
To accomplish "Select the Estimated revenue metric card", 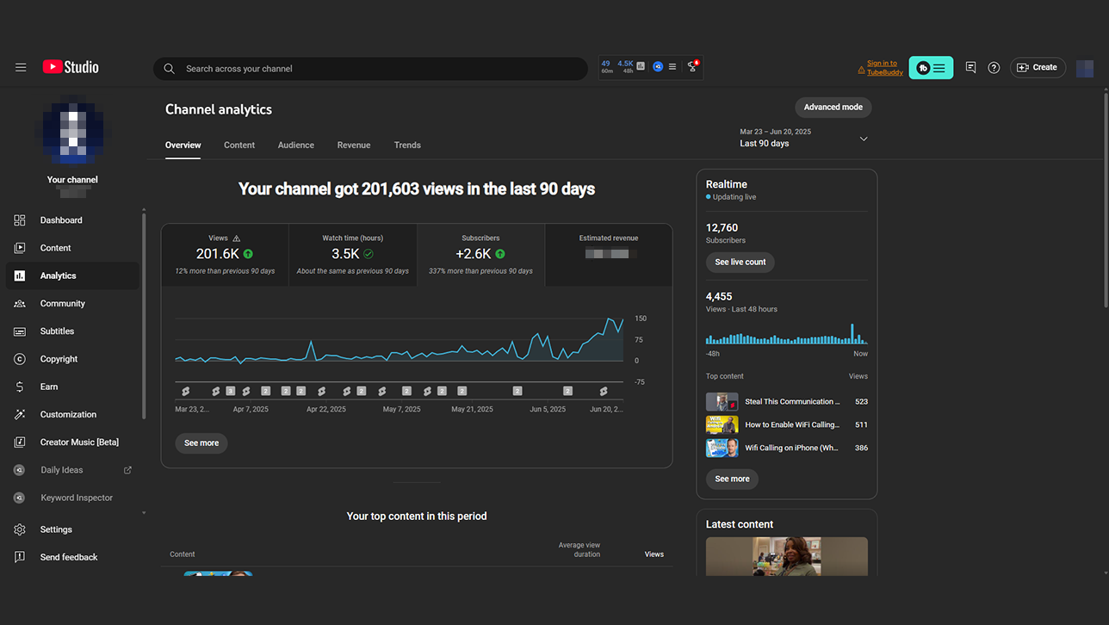I will pyautogui.click(x=609, y=255).
